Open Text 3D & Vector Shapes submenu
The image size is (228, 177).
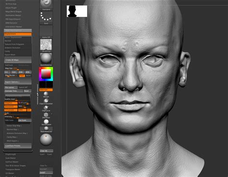point(15,165)
